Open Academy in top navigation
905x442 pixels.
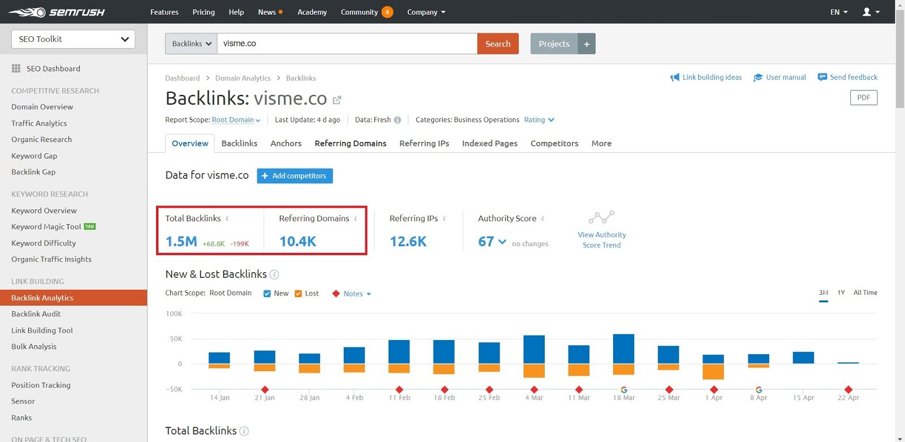click(312, 12)
